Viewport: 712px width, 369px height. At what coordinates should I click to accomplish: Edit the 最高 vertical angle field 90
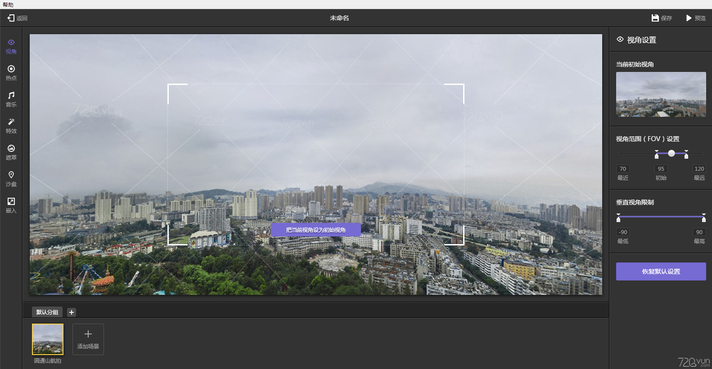pyautogui.click(x=699, y=232)
